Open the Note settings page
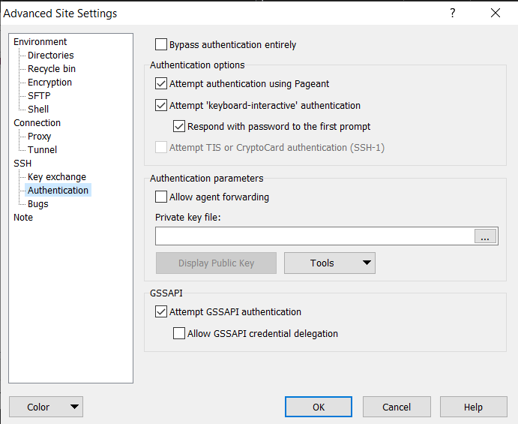This screenshot has height=424, width=518. pos(23,218)
